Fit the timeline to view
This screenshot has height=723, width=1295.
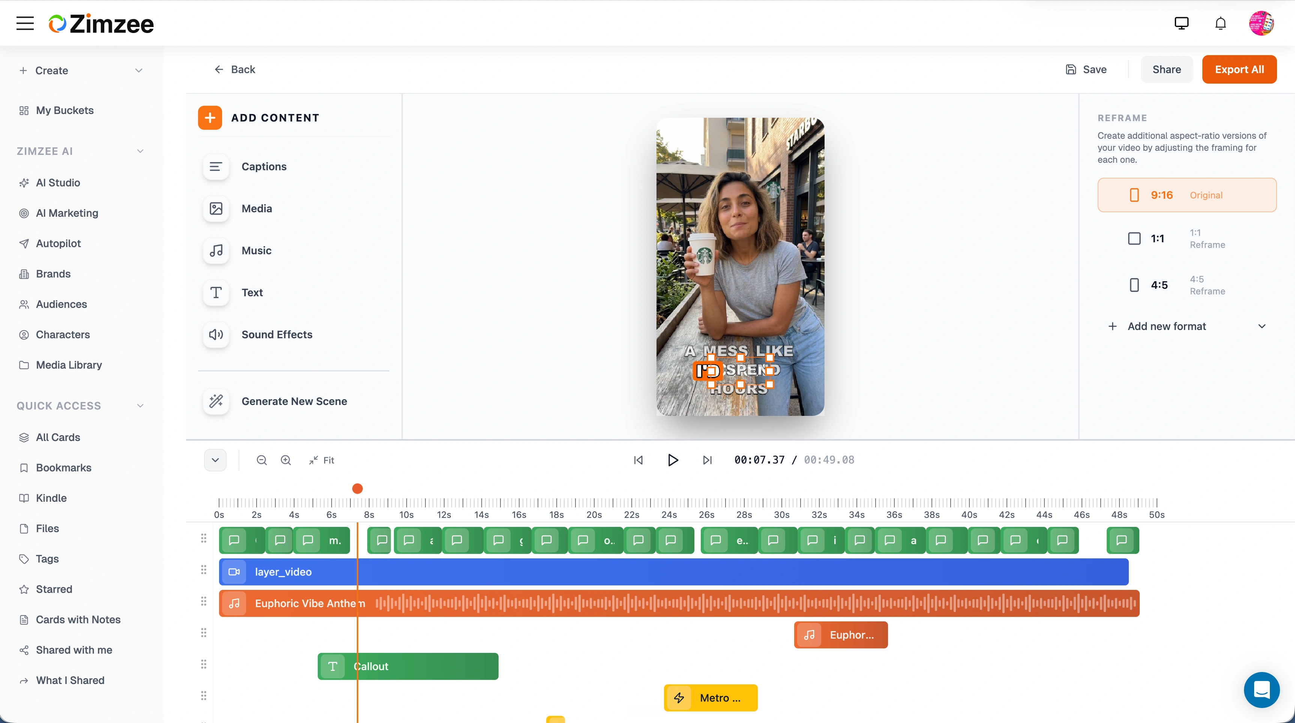pyautogui.click(x=322, y=460)
